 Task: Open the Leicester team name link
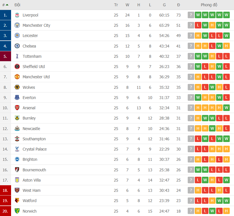(30, 36)
